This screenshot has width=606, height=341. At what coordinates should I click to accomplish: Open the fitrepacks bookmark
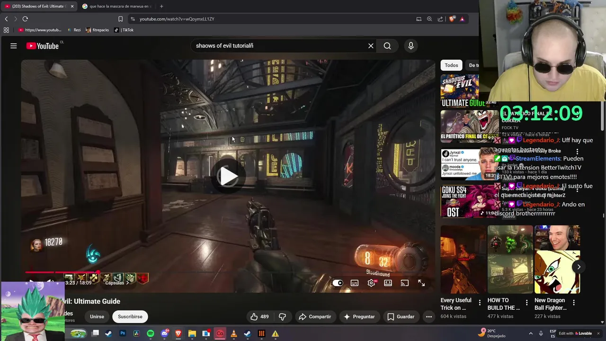coord(98,30)
